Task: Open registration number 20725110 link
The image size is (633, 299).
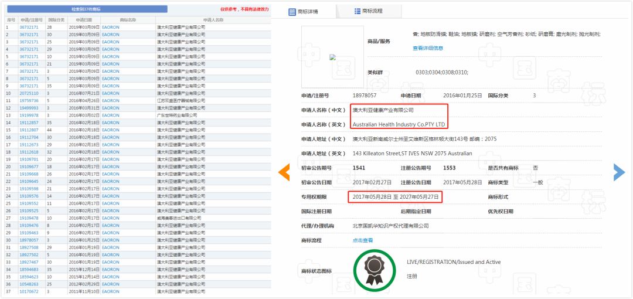Action: pos(29,93)
